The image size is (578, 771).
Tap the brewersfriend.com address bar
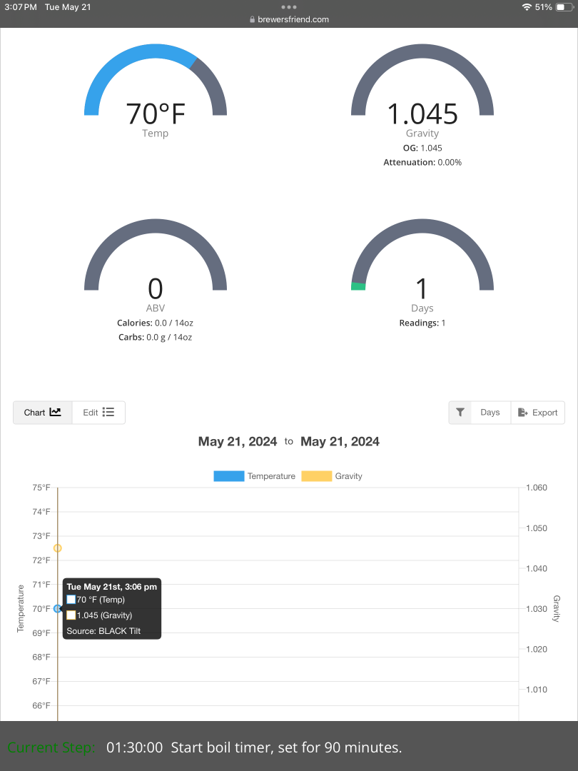click(x=293, y=19)
